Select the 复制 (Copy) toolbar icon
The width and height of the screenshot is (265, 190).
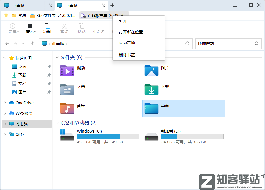click(47, 28)
